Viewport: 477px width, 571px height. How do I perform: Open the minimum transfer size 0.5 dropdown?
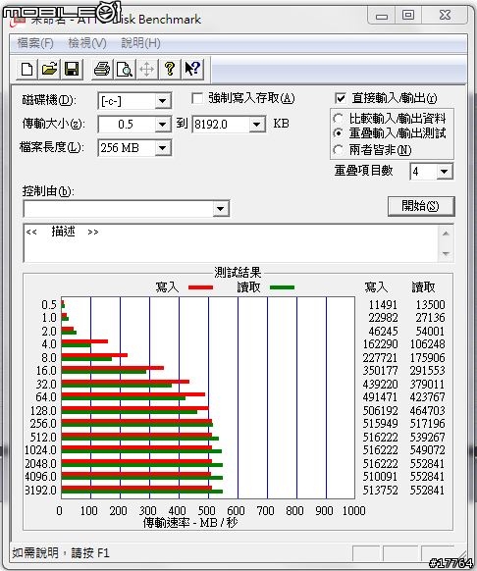pyautogui.click(x=163, y=125)
